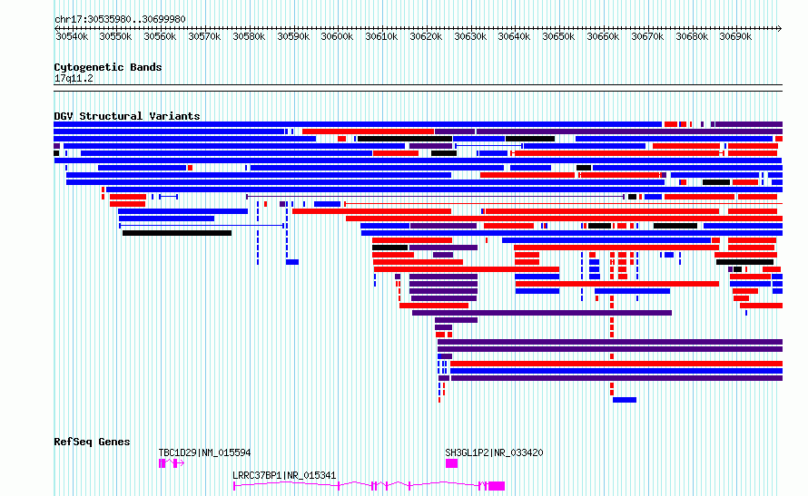Click the 30590k ruler label
808x496 pixels.
coord(293,37)
